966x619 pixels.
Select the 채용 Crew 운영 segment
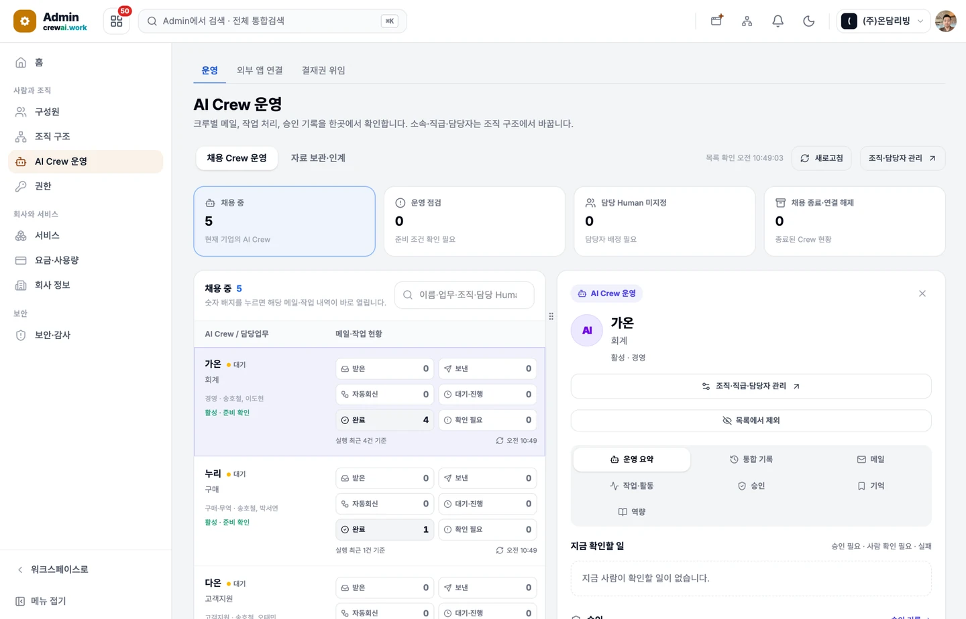[237, 158]
